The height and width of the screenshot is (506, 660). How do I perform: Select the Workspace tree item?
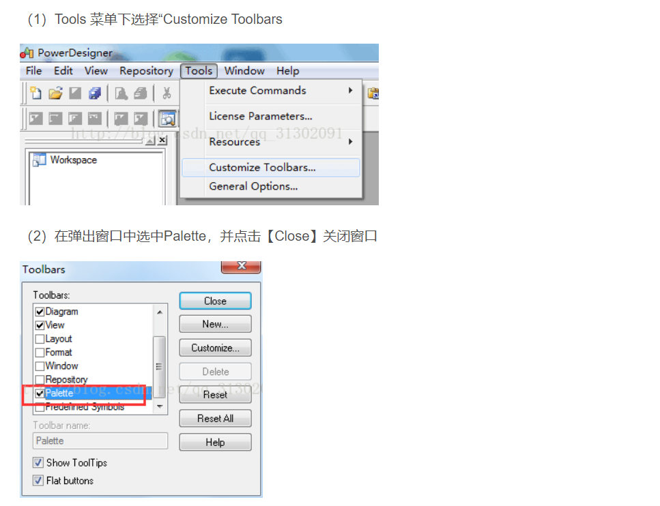coord(73,160)
